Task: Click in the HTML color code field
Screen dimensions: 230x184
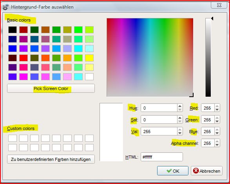Action: point(162,157)
